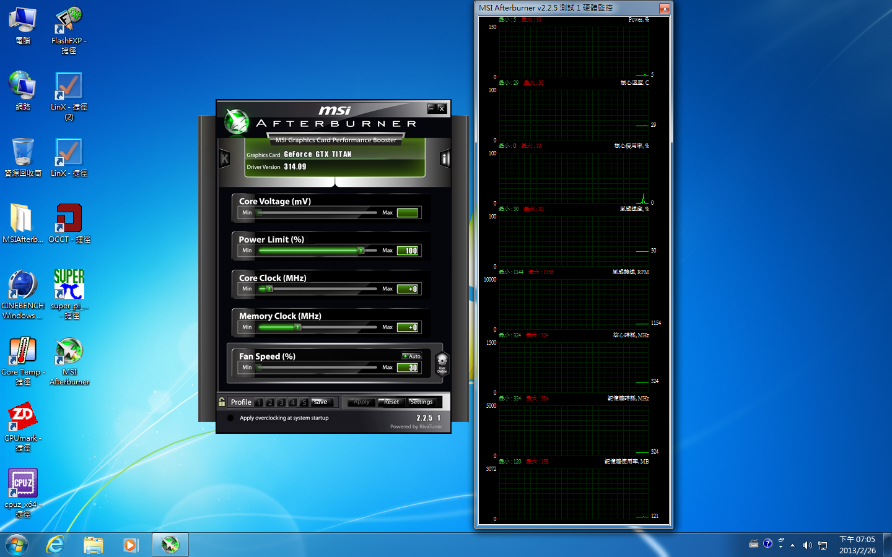The image size is (892, 557).
Task: Select the MSIAfterb... folder icon
Action: pyautogui.click(x=23, y=223)
